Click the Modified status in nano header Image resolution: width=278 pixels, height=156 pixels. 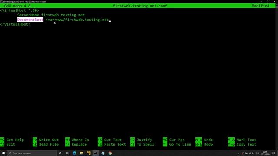pos(261,6)
